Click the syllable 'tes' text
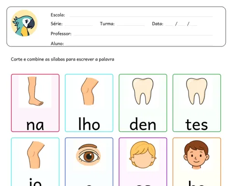This screenshot has width=232, height=186. [197, 124]
